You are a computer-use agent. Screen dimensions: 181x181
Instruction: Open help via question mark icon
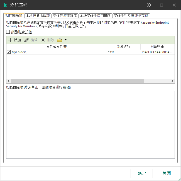coord(149,5)
